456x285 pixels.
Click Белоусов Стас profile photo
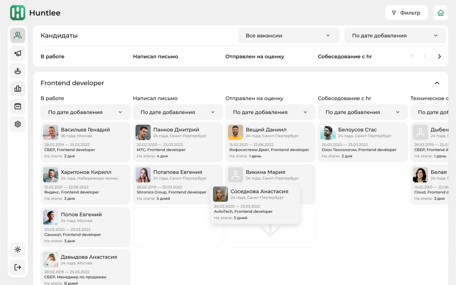click(328, 132)
